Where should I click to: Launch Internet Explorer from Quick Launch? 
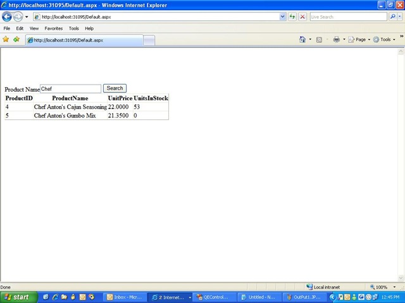[55, 297]
